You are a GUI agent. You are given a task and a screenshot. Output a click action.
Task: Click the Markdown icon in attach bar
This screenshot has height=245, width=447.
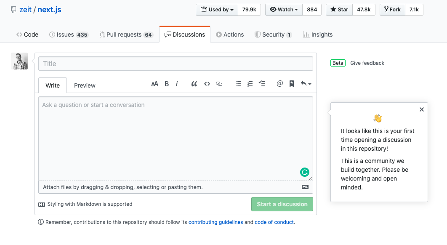coord(305,187)
